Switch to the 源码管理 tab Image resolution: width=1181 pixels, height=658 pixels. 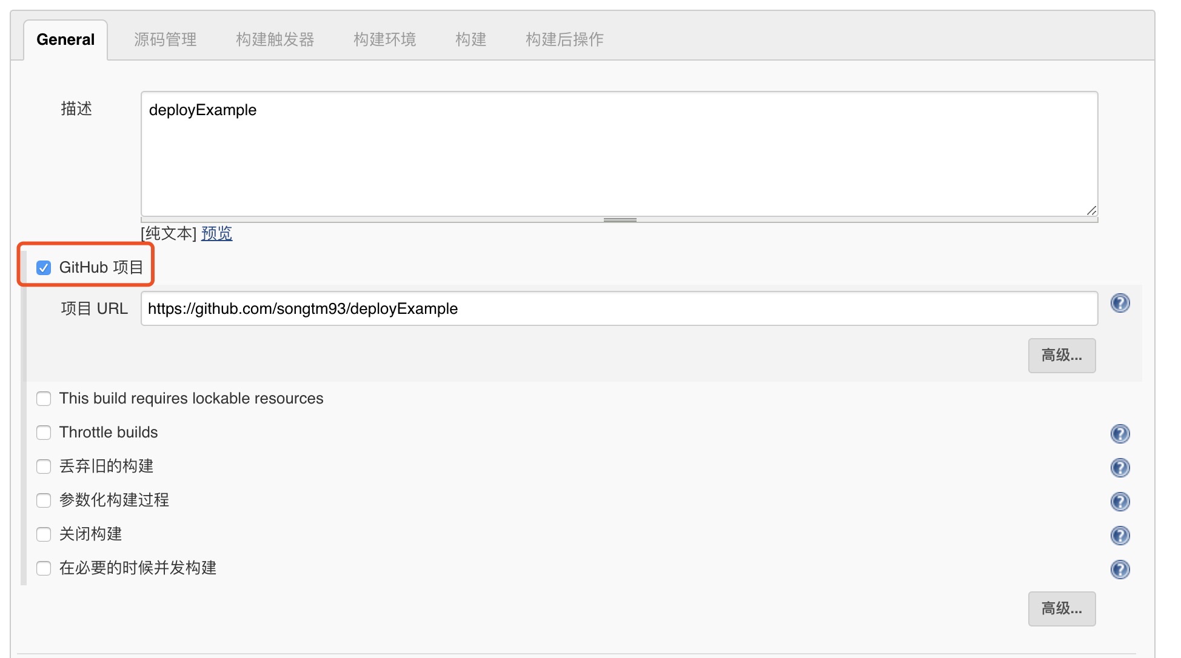click(x=165, y=39)
